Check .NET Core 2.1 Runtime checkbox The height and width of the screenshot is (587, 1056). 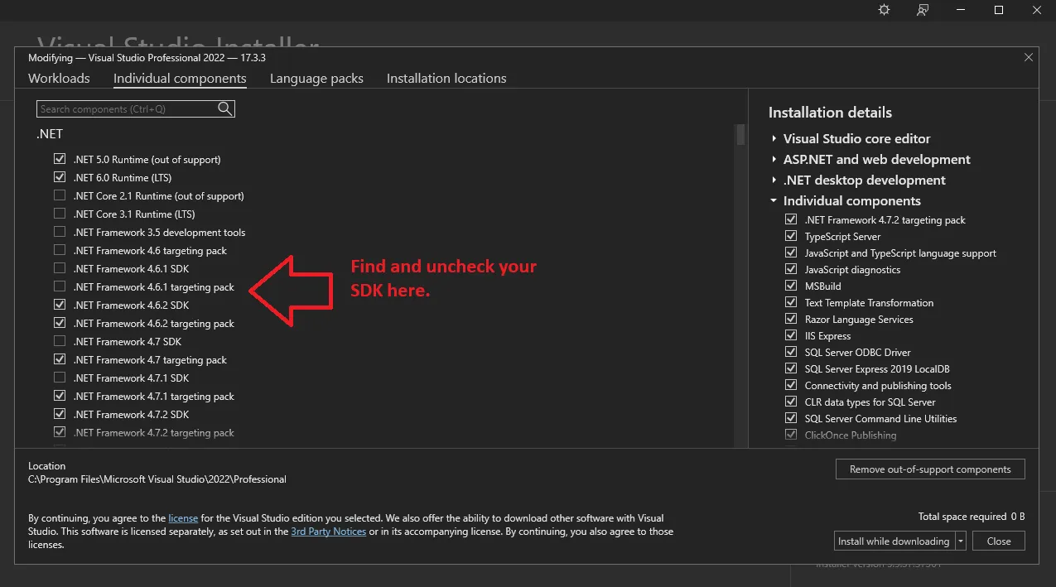60,195
